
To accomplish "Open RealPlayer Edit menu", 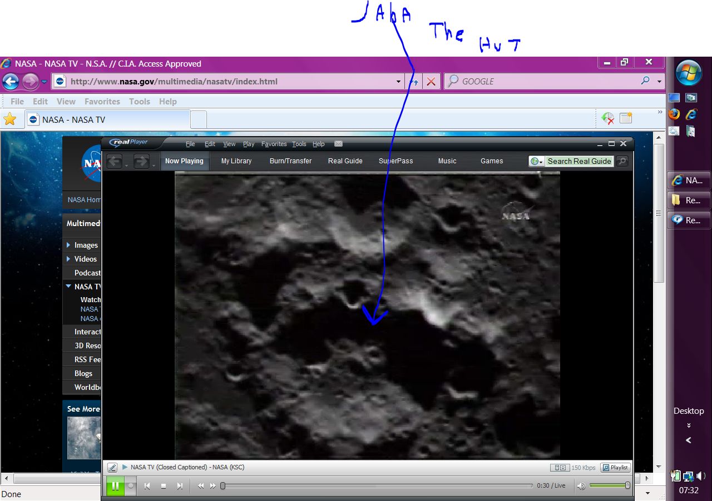I will click(210, 144).
